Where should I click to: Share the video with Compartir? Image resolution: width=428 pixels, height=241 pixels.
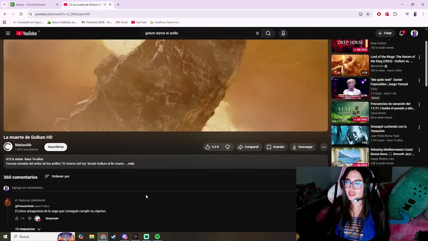[x=248, y=147]
